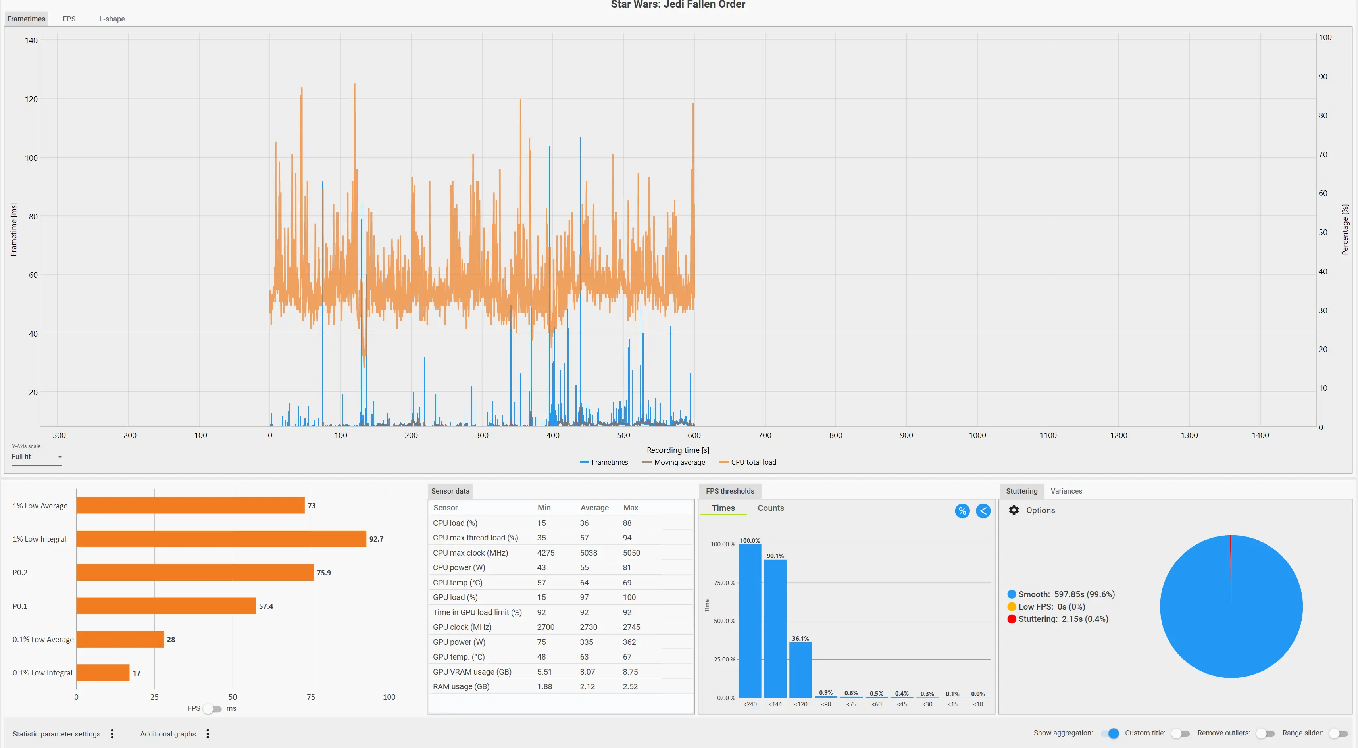Viewport: 1358px width, 748px height.
Task: Disable the Show aggregation switch
Action: tap(1110, 733)
